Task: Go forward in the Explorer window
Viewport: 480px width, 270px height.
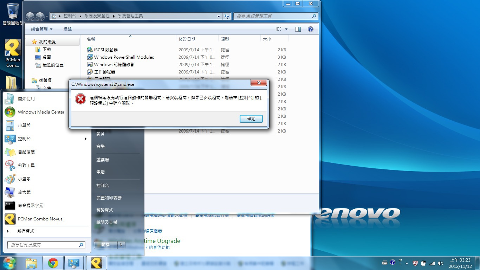Action: (x=40, y=16)
